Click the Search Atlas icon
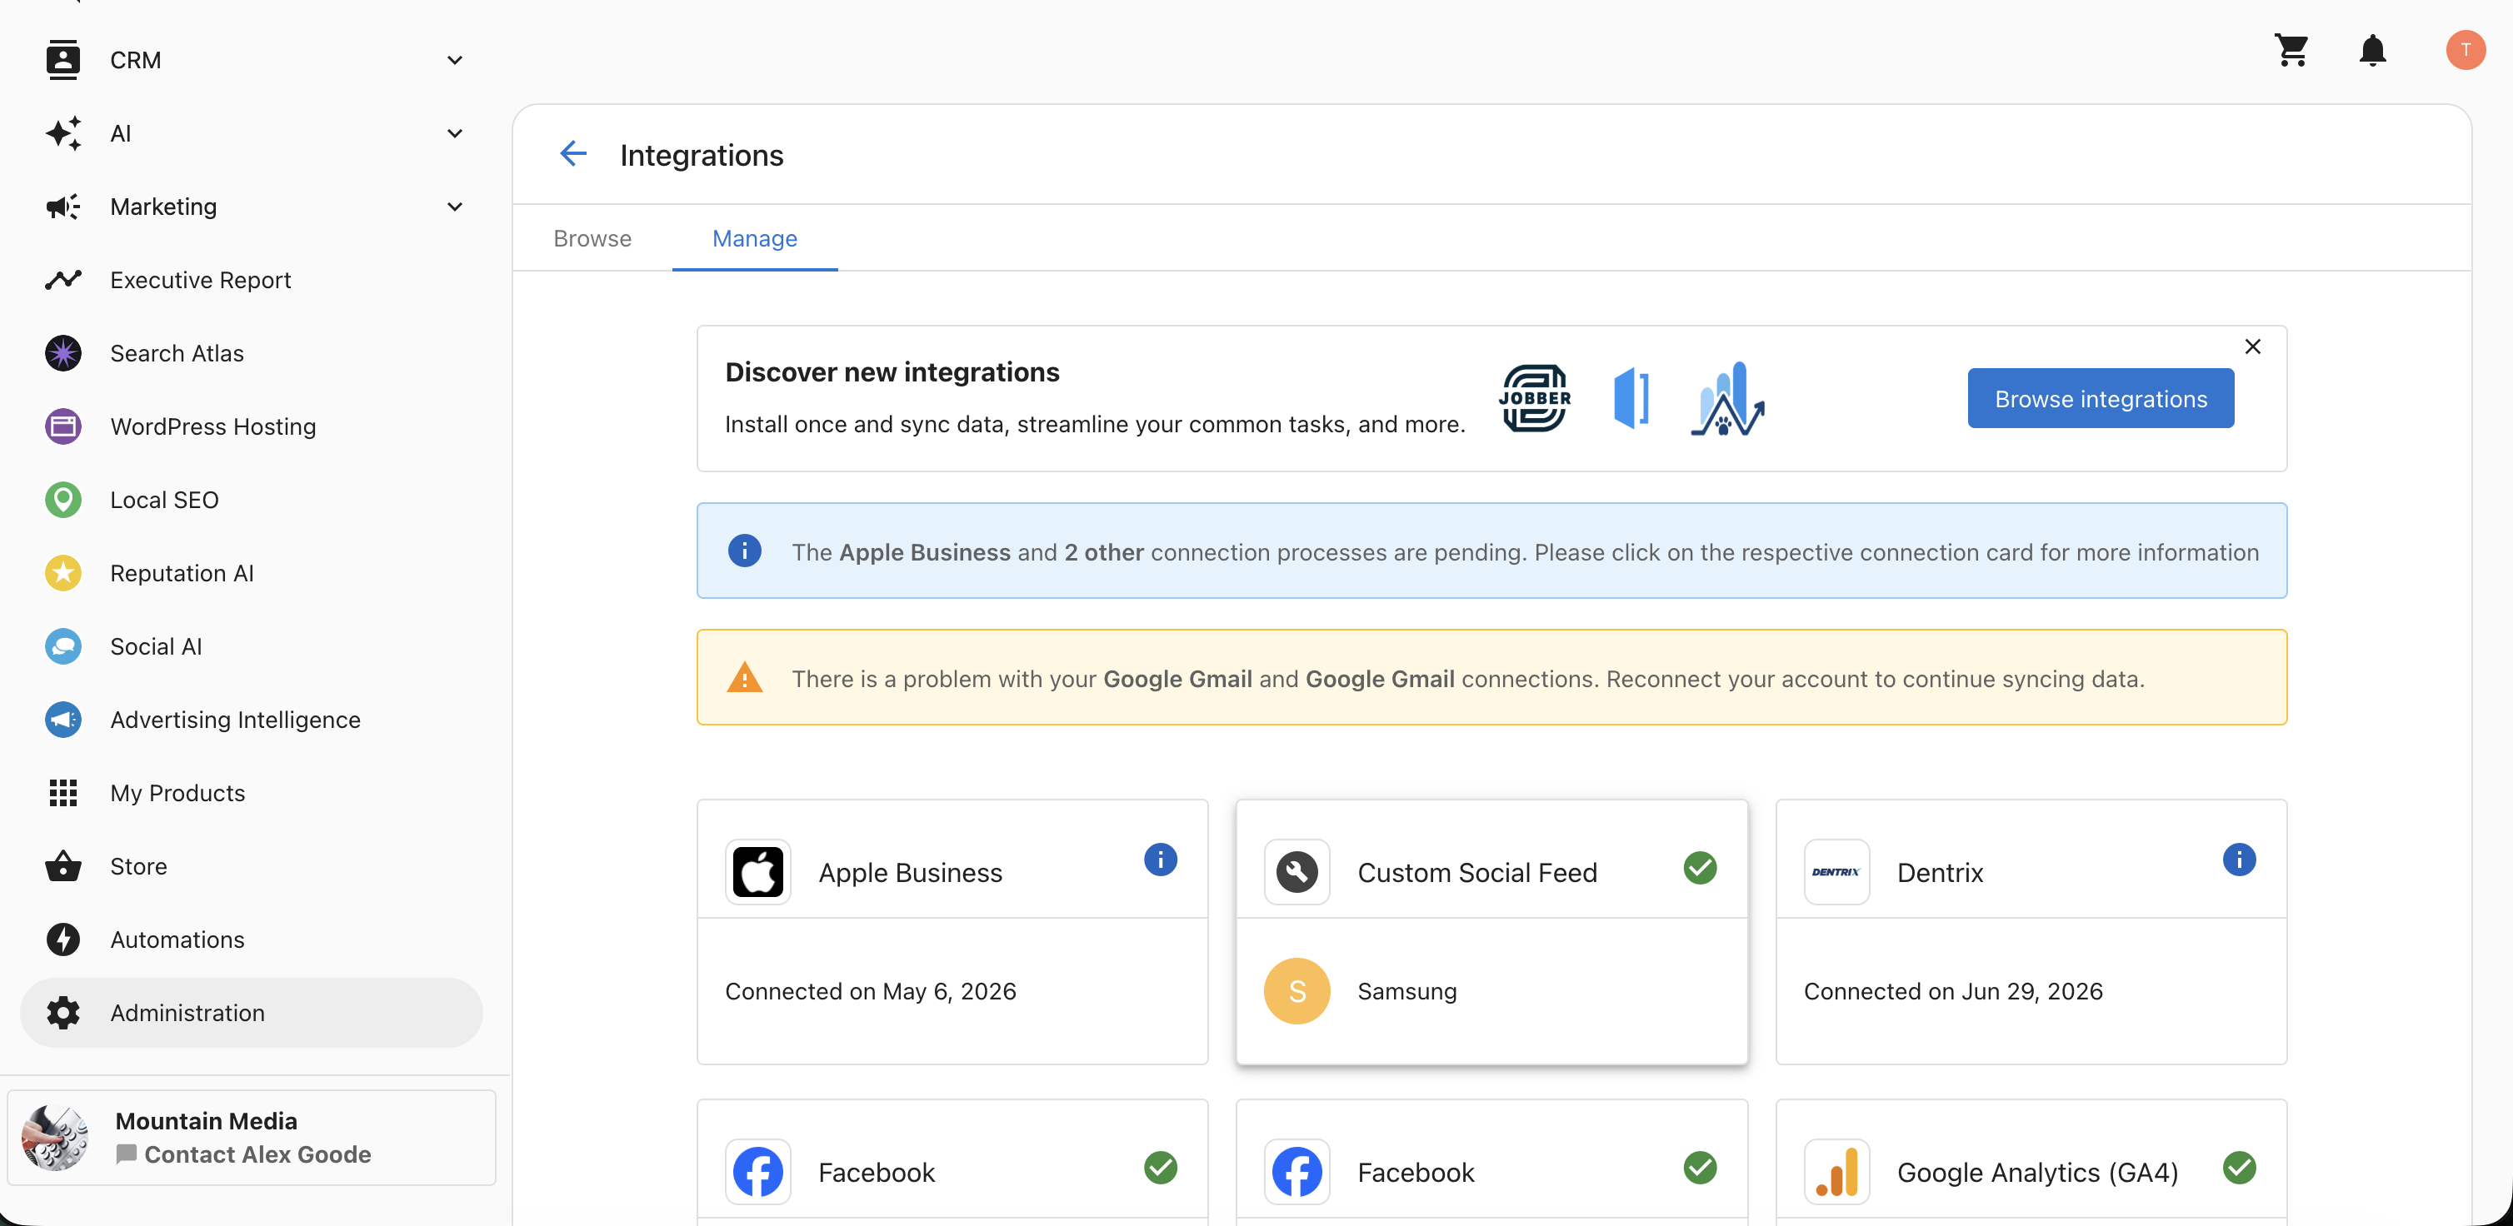Viewport: 2513px width, 1226px height. click(x=63, y=353)
